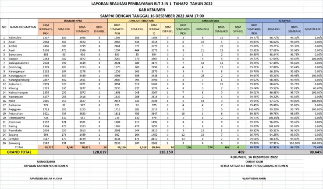Click the grand total remaining value 469
Viewport: 323px width, 189px height.
(x=241, y=152)
